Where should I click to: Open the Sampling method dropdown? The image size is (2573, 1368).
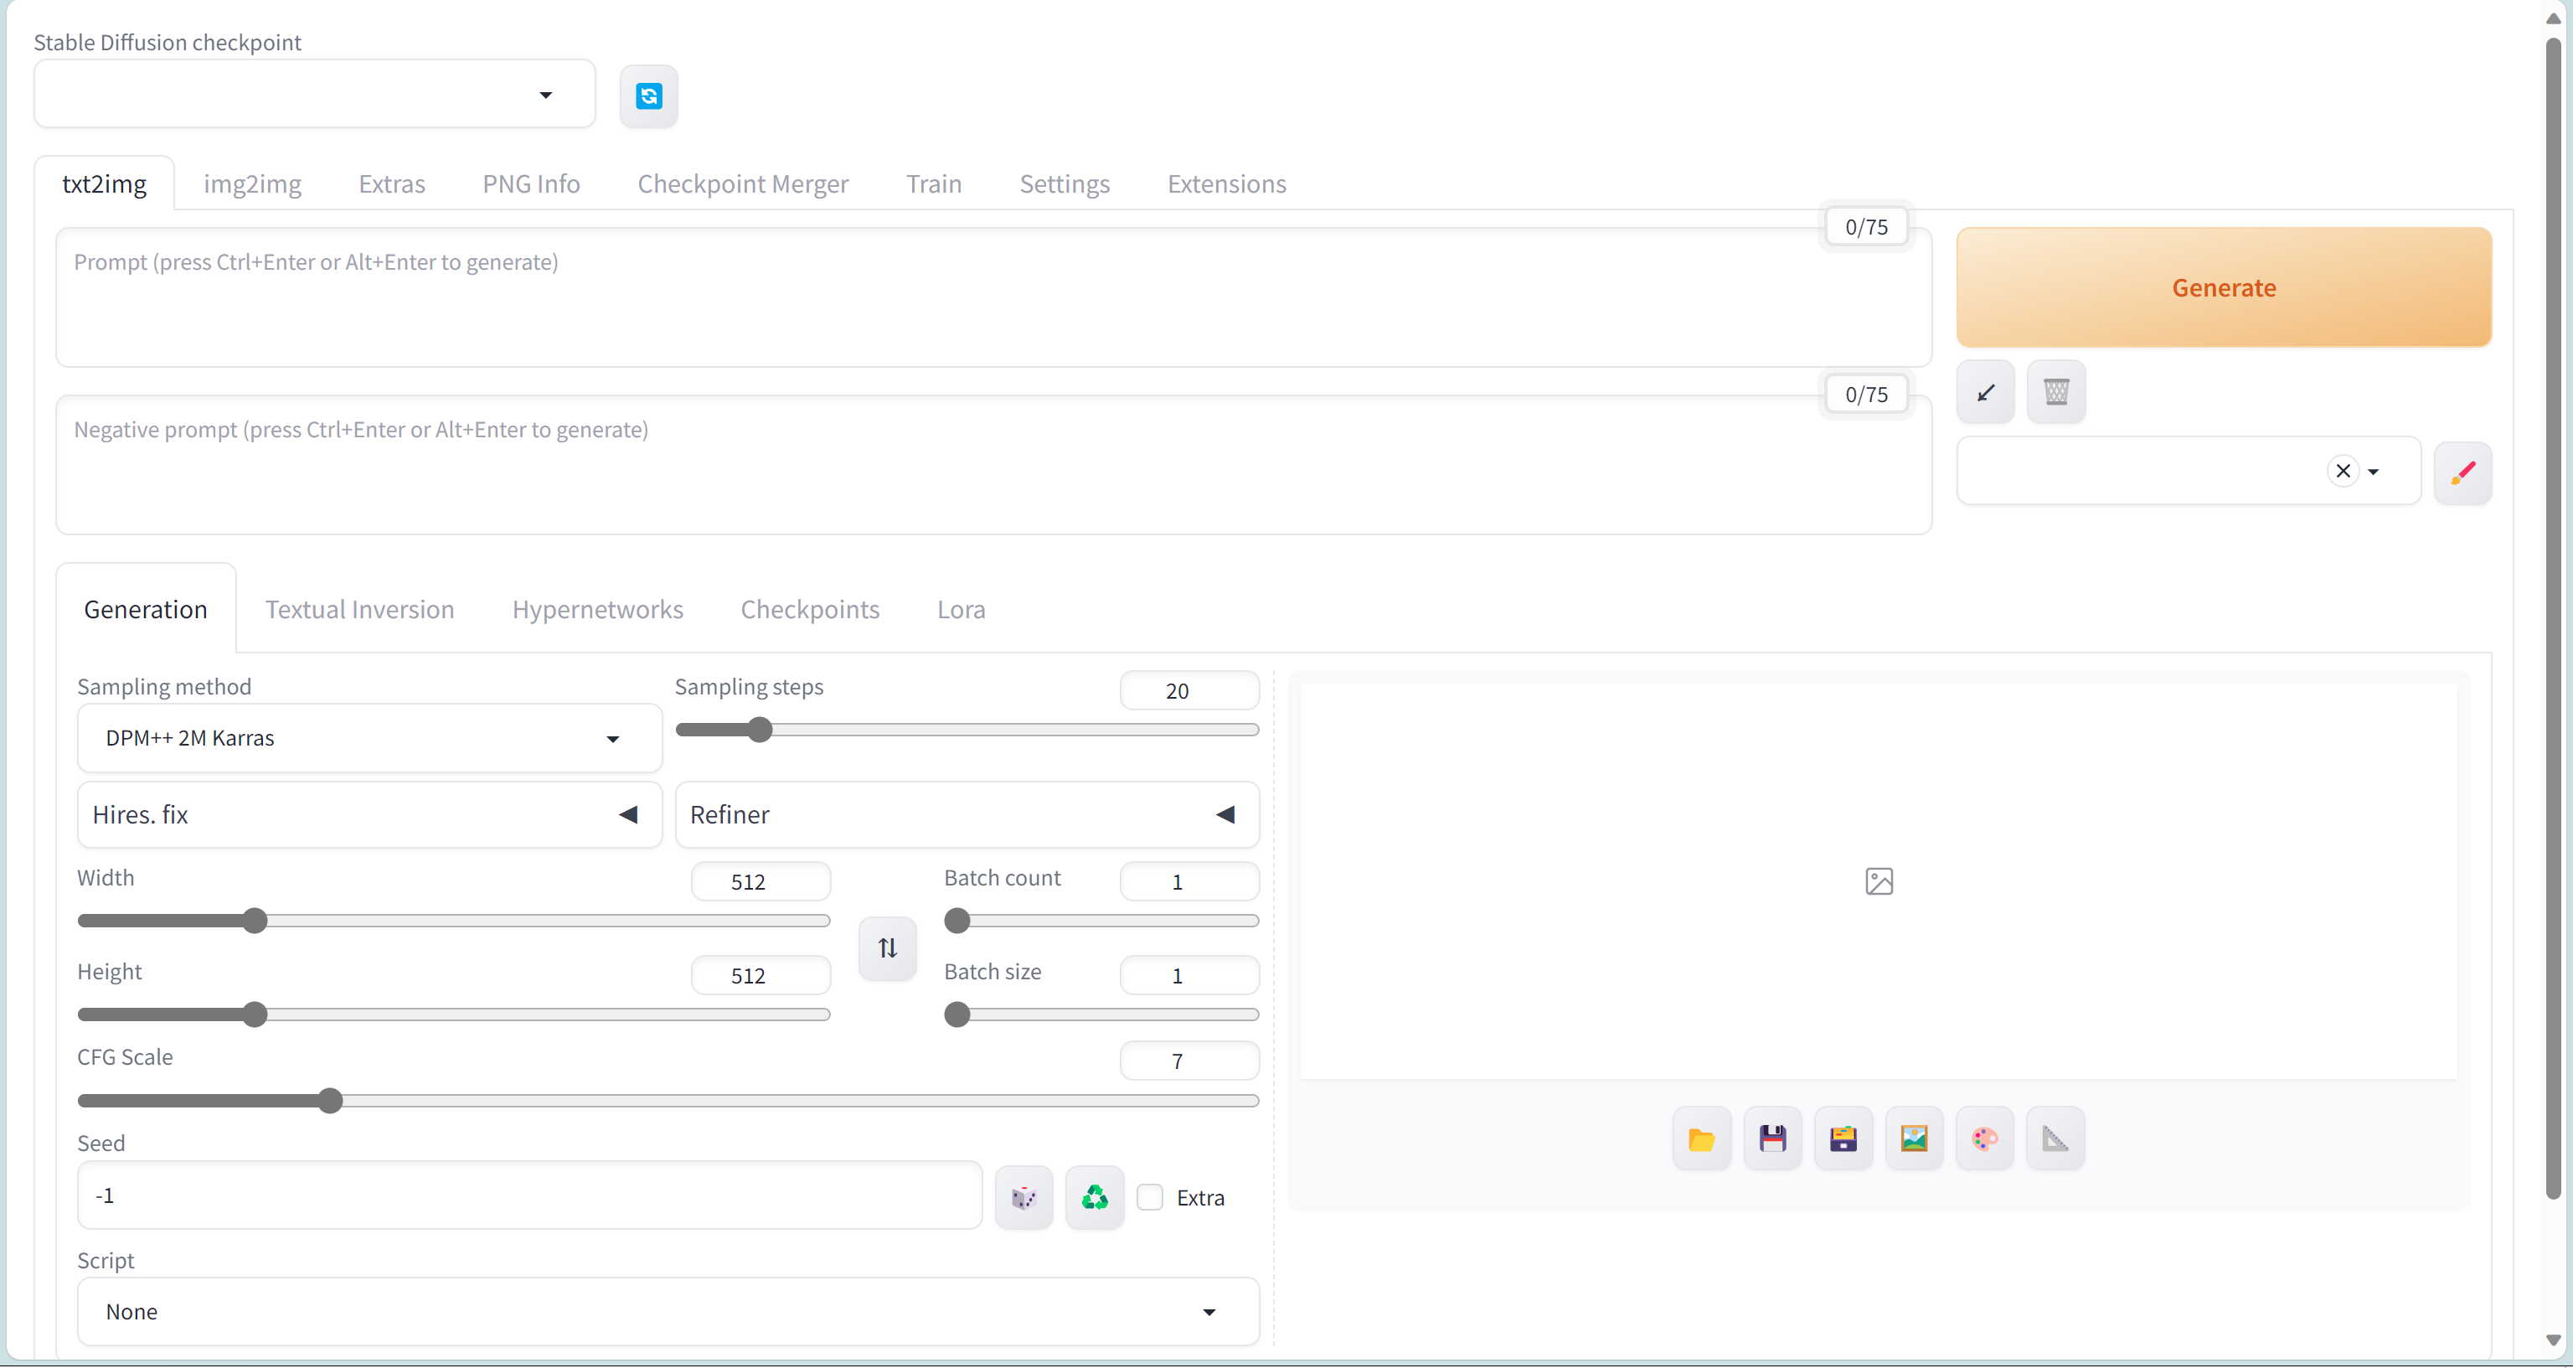[x=369, y=739]
